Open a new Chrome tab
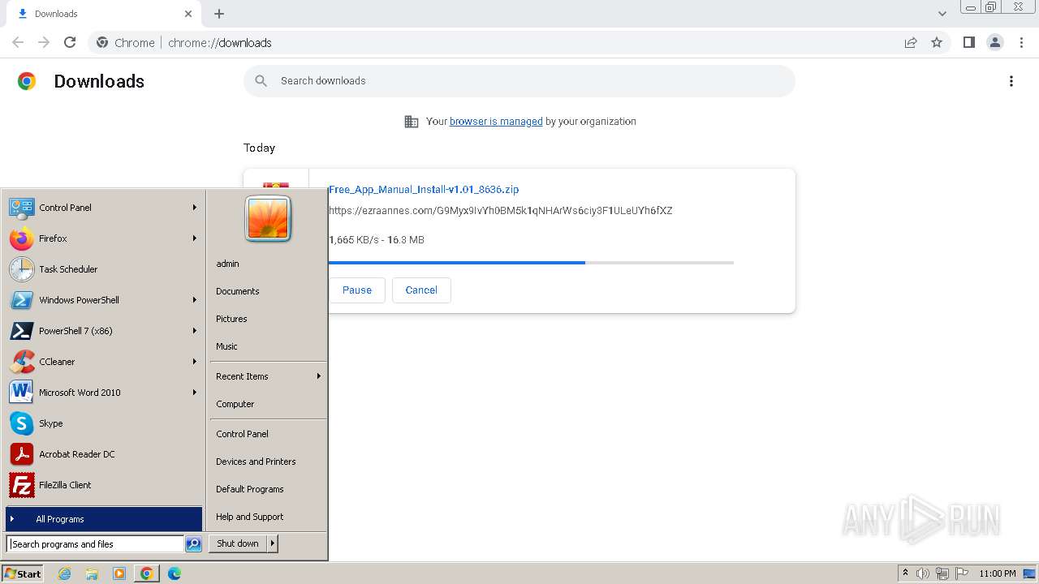1039x584 pixels. point(219,14)
